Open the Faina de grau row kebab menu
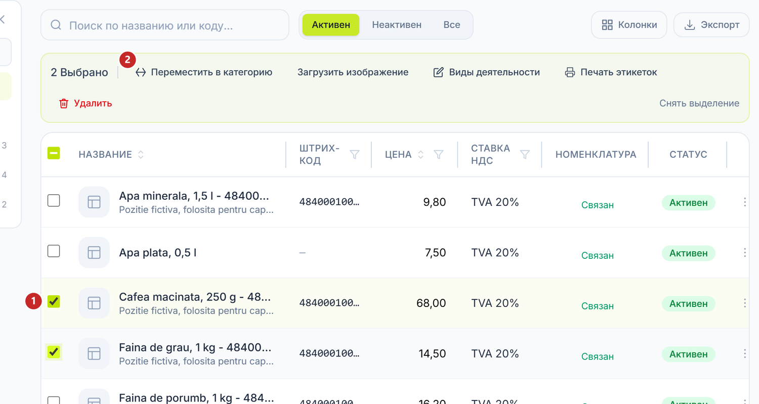The image size is (759, 404). tap(745, 354)
